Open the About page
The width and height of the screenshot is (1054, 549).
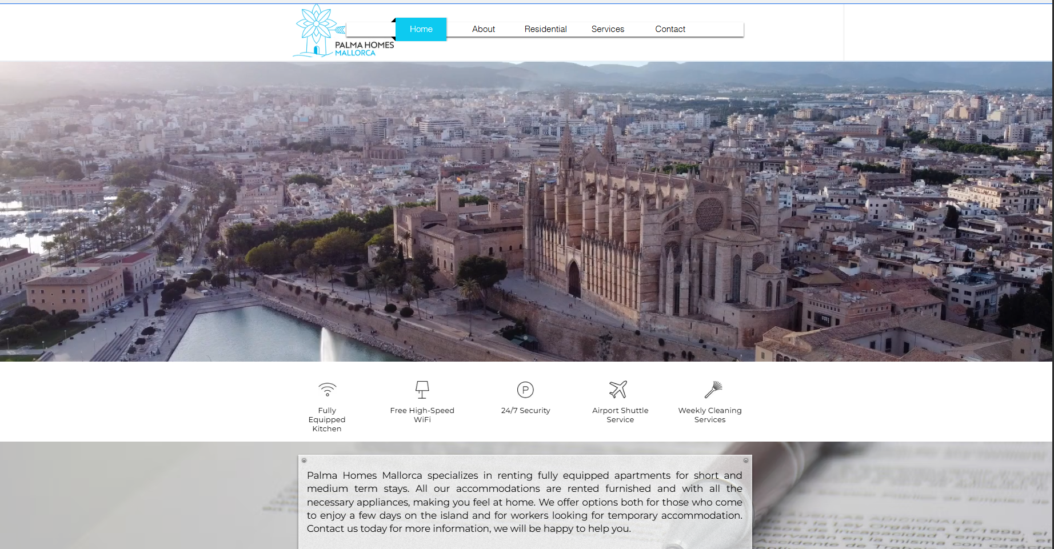pyautogui.click(x=483, y=29)
